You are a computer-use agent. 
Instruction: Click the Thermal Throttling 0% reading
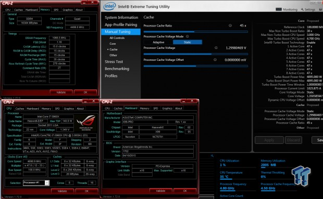click(263, 177)
